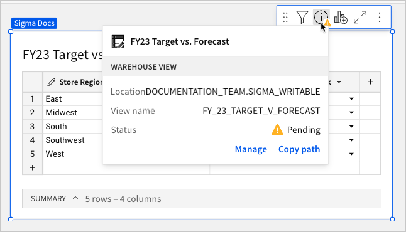Screen dimensions: 406x232
Task: Add a new row with plus icon
Action: pos(32,167)
